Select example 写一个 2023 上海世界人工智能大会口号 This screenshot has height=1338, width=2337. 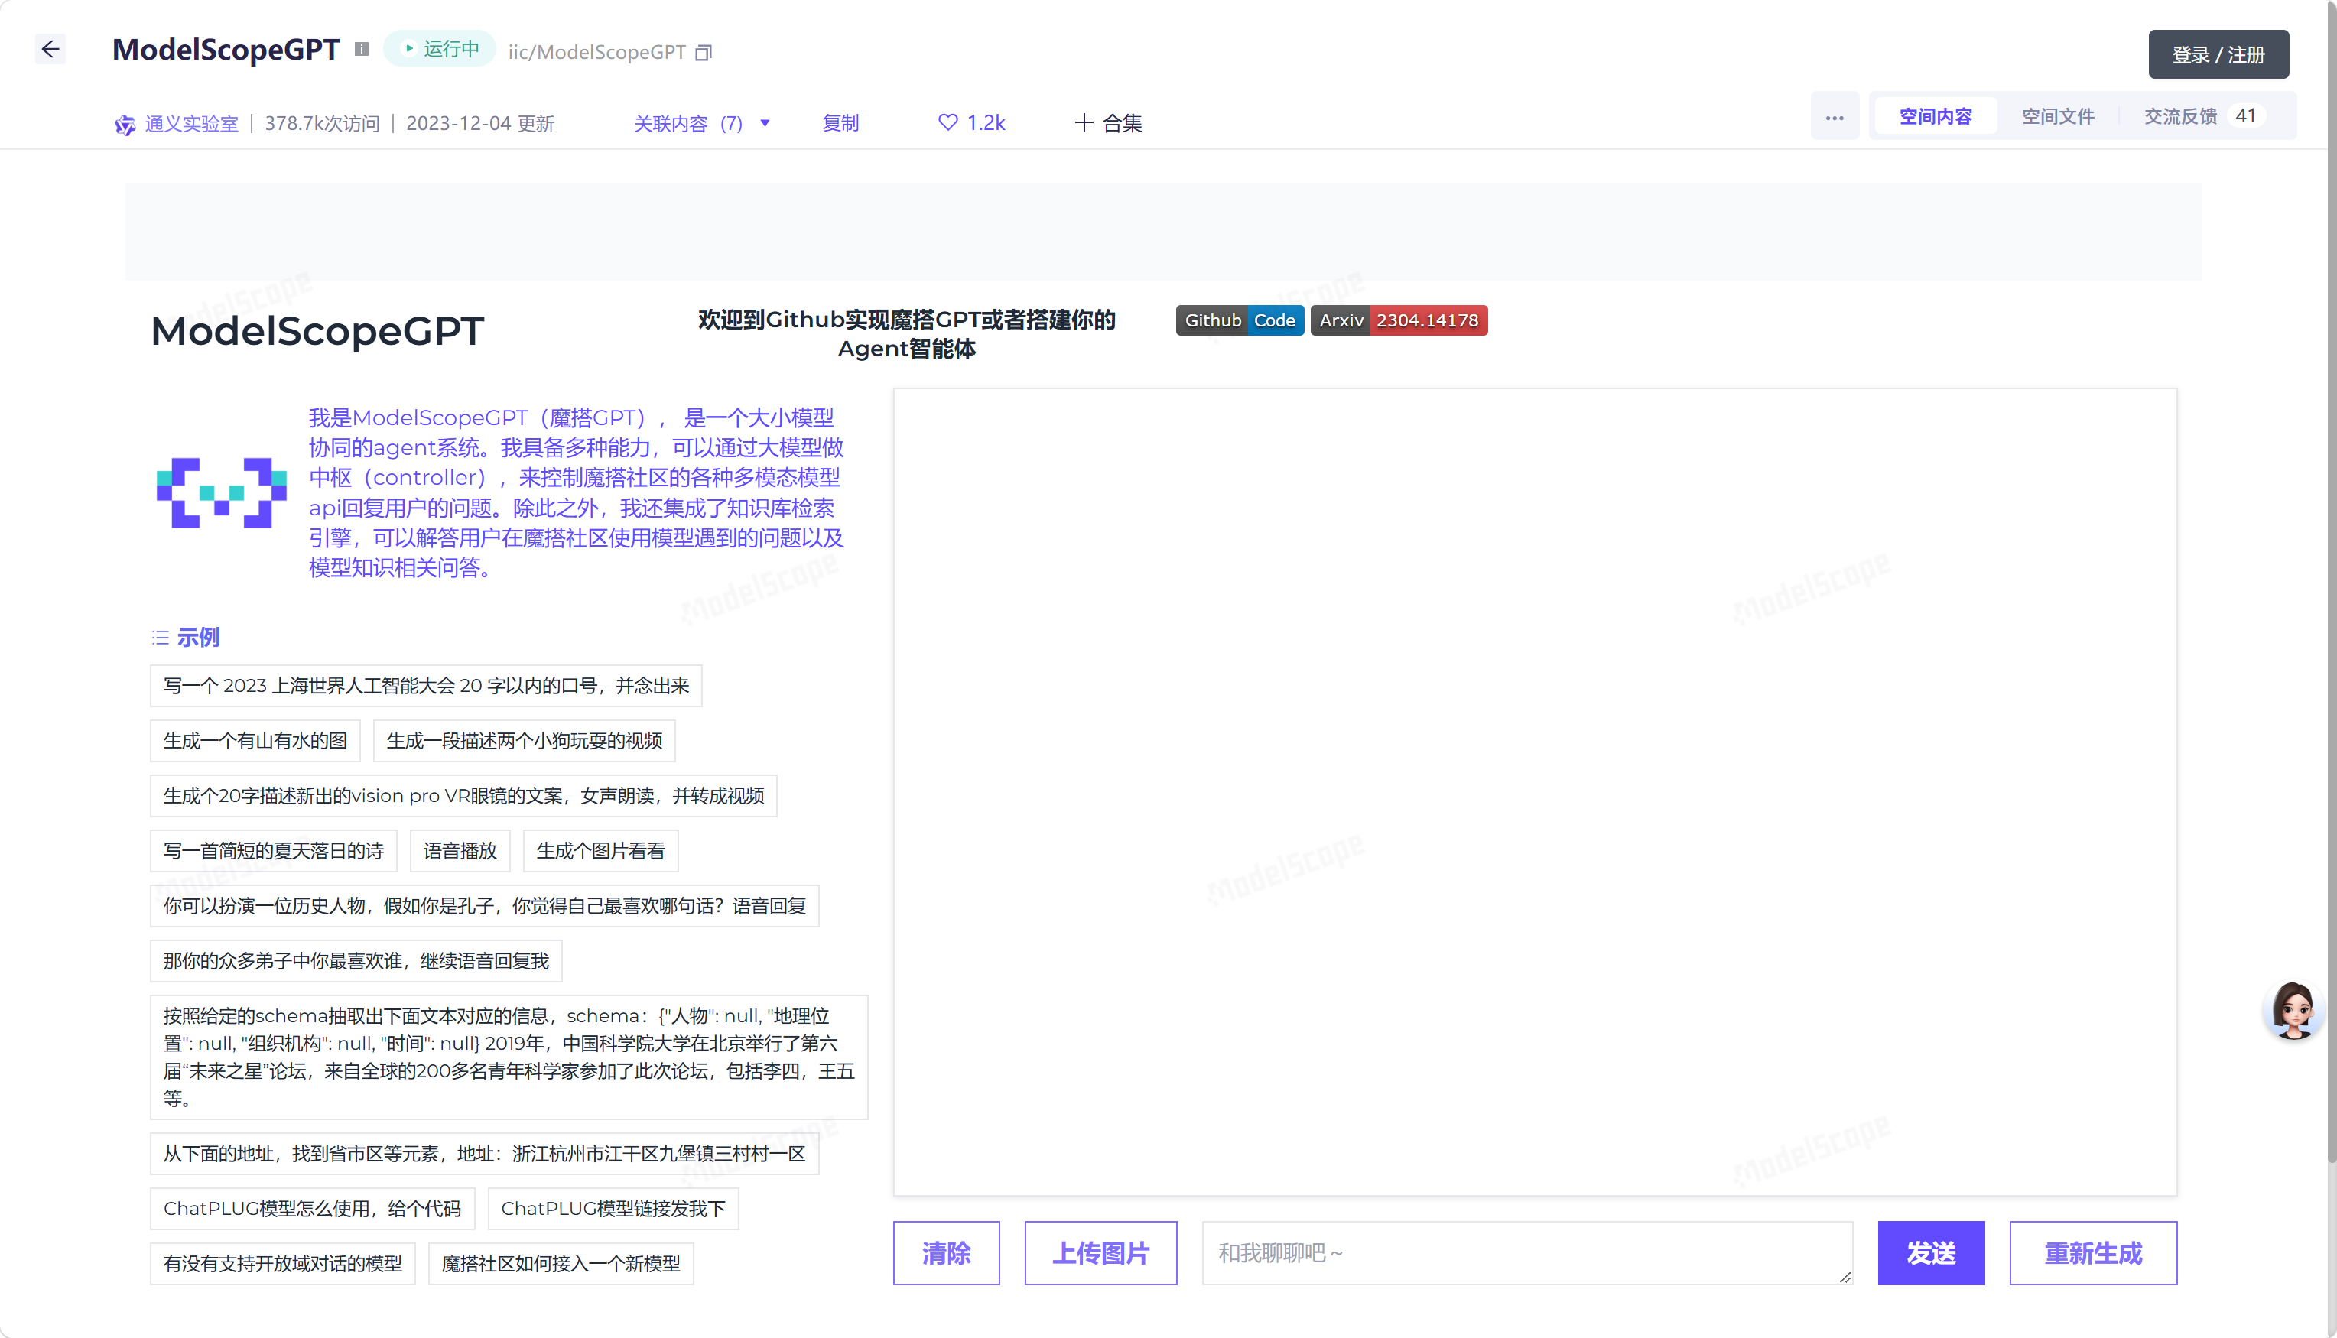(425, 687)
